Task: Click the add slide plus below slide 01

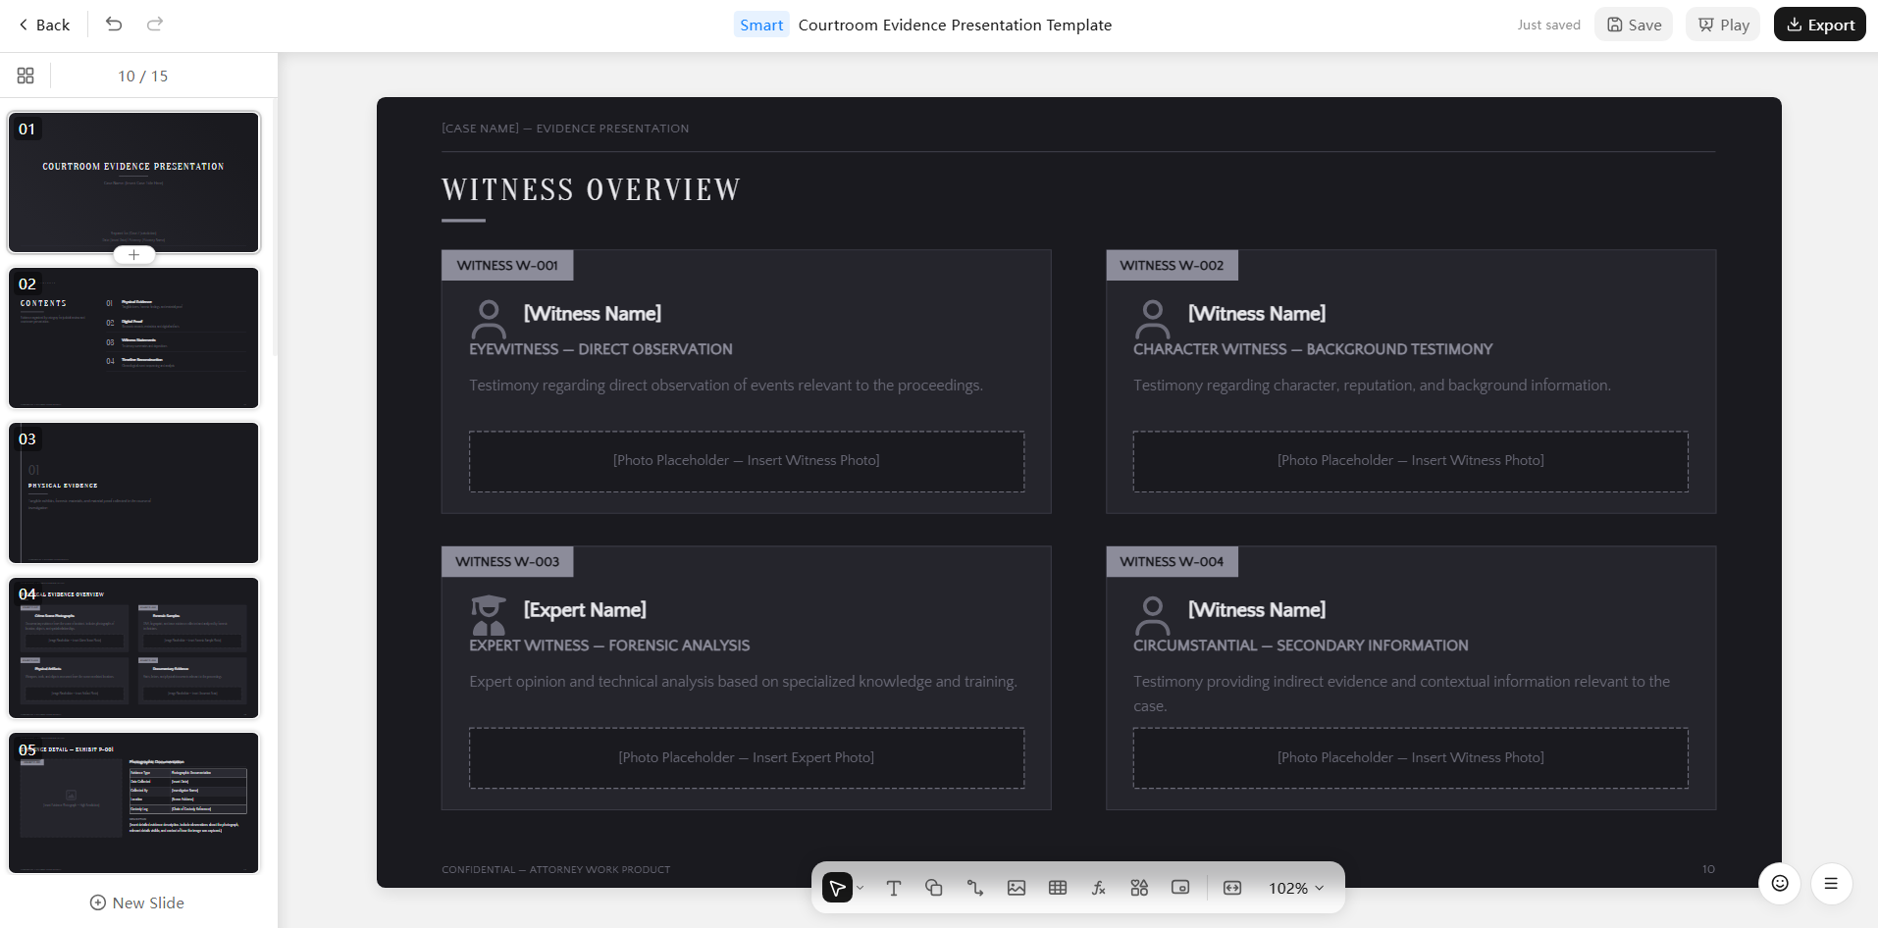Action: point(134,255)
